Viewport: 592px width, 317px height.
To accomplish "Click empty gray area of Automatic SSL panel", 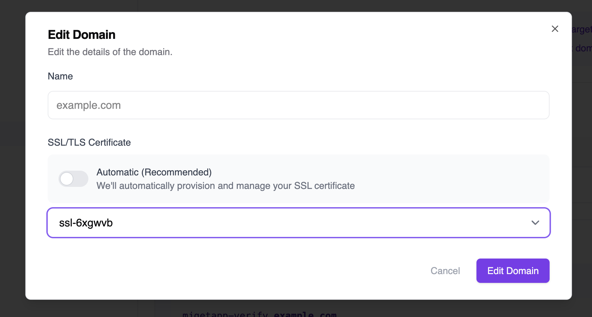I will click(x=450, y=179).
